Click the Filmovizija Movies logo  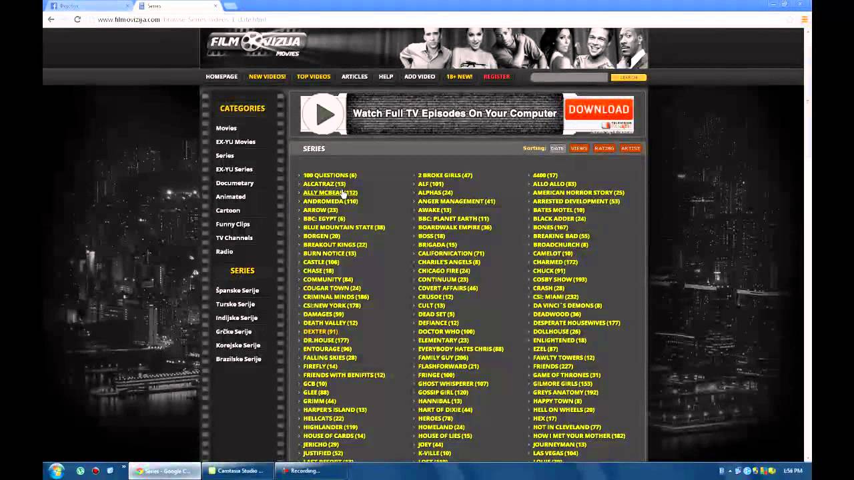point(256,44)
